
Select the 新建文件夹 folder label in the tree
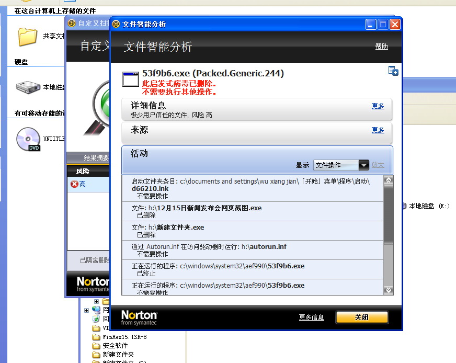coord(118,355)
